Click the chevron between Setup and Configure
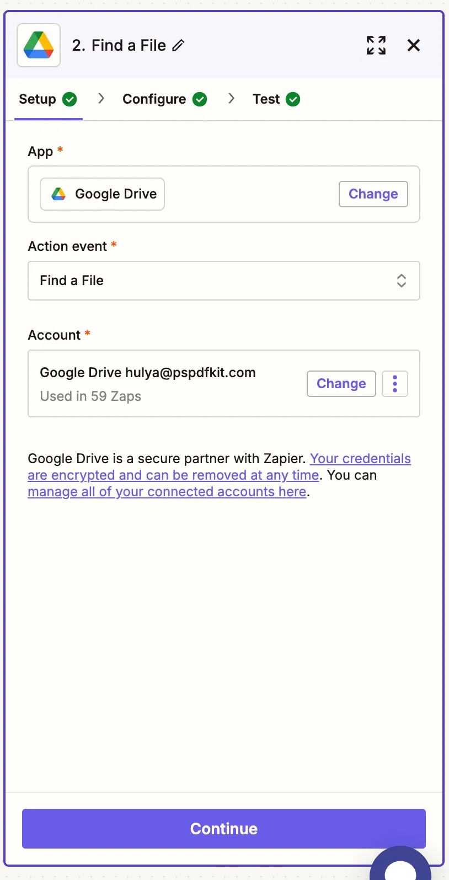Image resolution: width=449 pixels, height=880 pixels. pyautogui.click(x=101, y=99)
